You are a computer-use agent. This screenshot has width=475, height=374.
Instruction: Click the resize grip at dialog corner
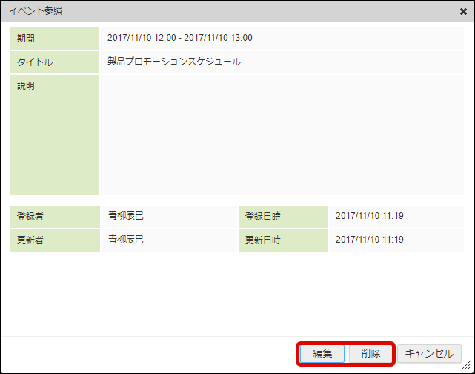pyautogui.click(x=466, y=364)
